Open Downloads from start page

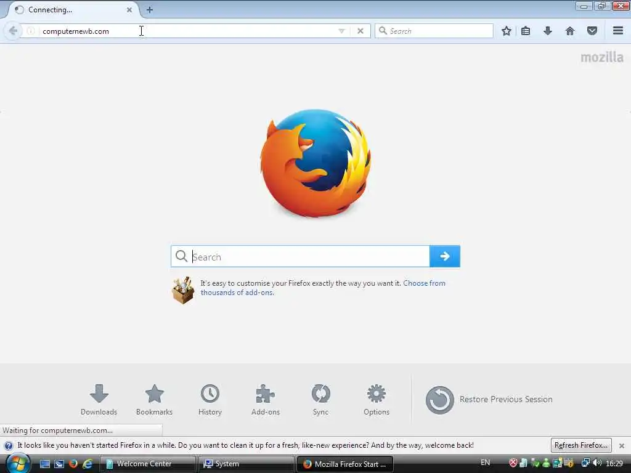(99, 400)
